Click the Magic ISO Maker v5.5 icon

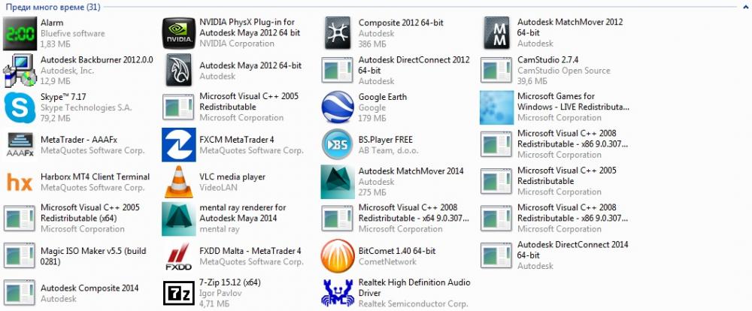pos(20,256)
